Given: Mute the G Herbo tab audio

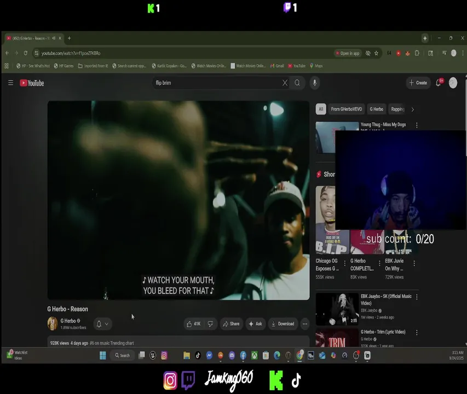Looking at the screenshot, I should 54,38.
